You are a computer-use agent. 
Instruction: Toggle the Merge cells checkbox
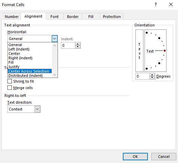click(x=10, y=88)
